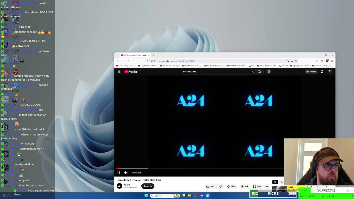Save the video to a playlist

click(x=257, y=186)
